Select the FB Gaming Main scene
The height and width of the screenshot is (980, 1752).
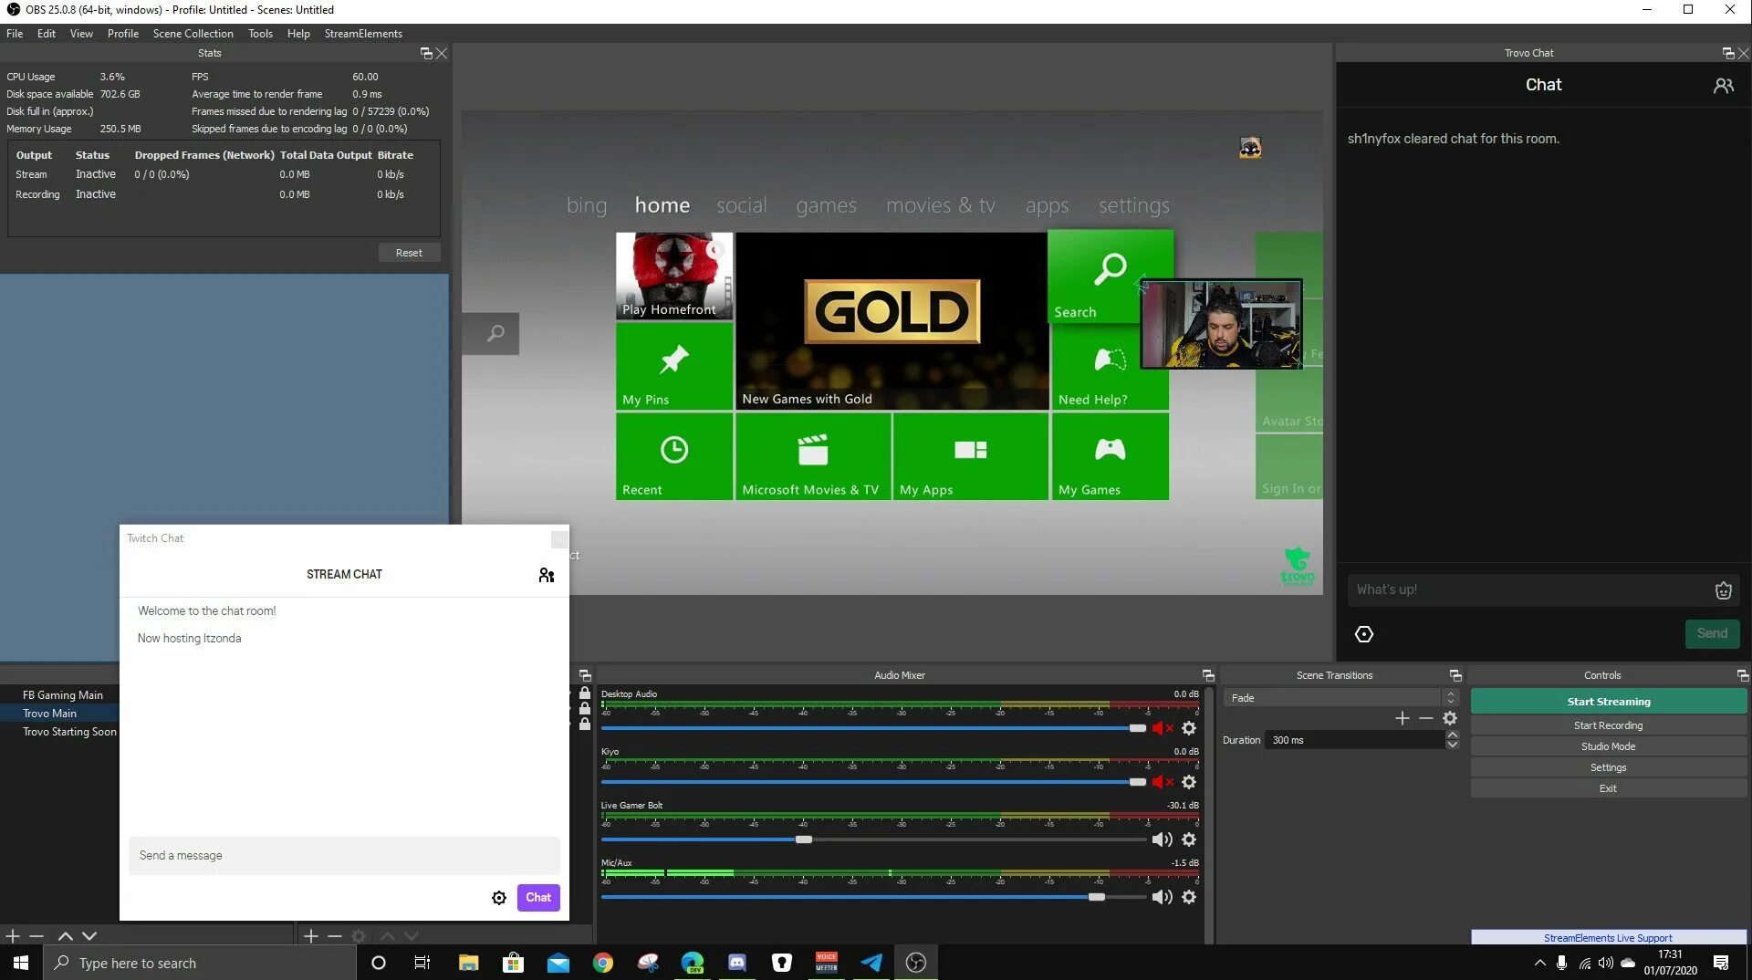pyautogui.click(x=62, y=695)
